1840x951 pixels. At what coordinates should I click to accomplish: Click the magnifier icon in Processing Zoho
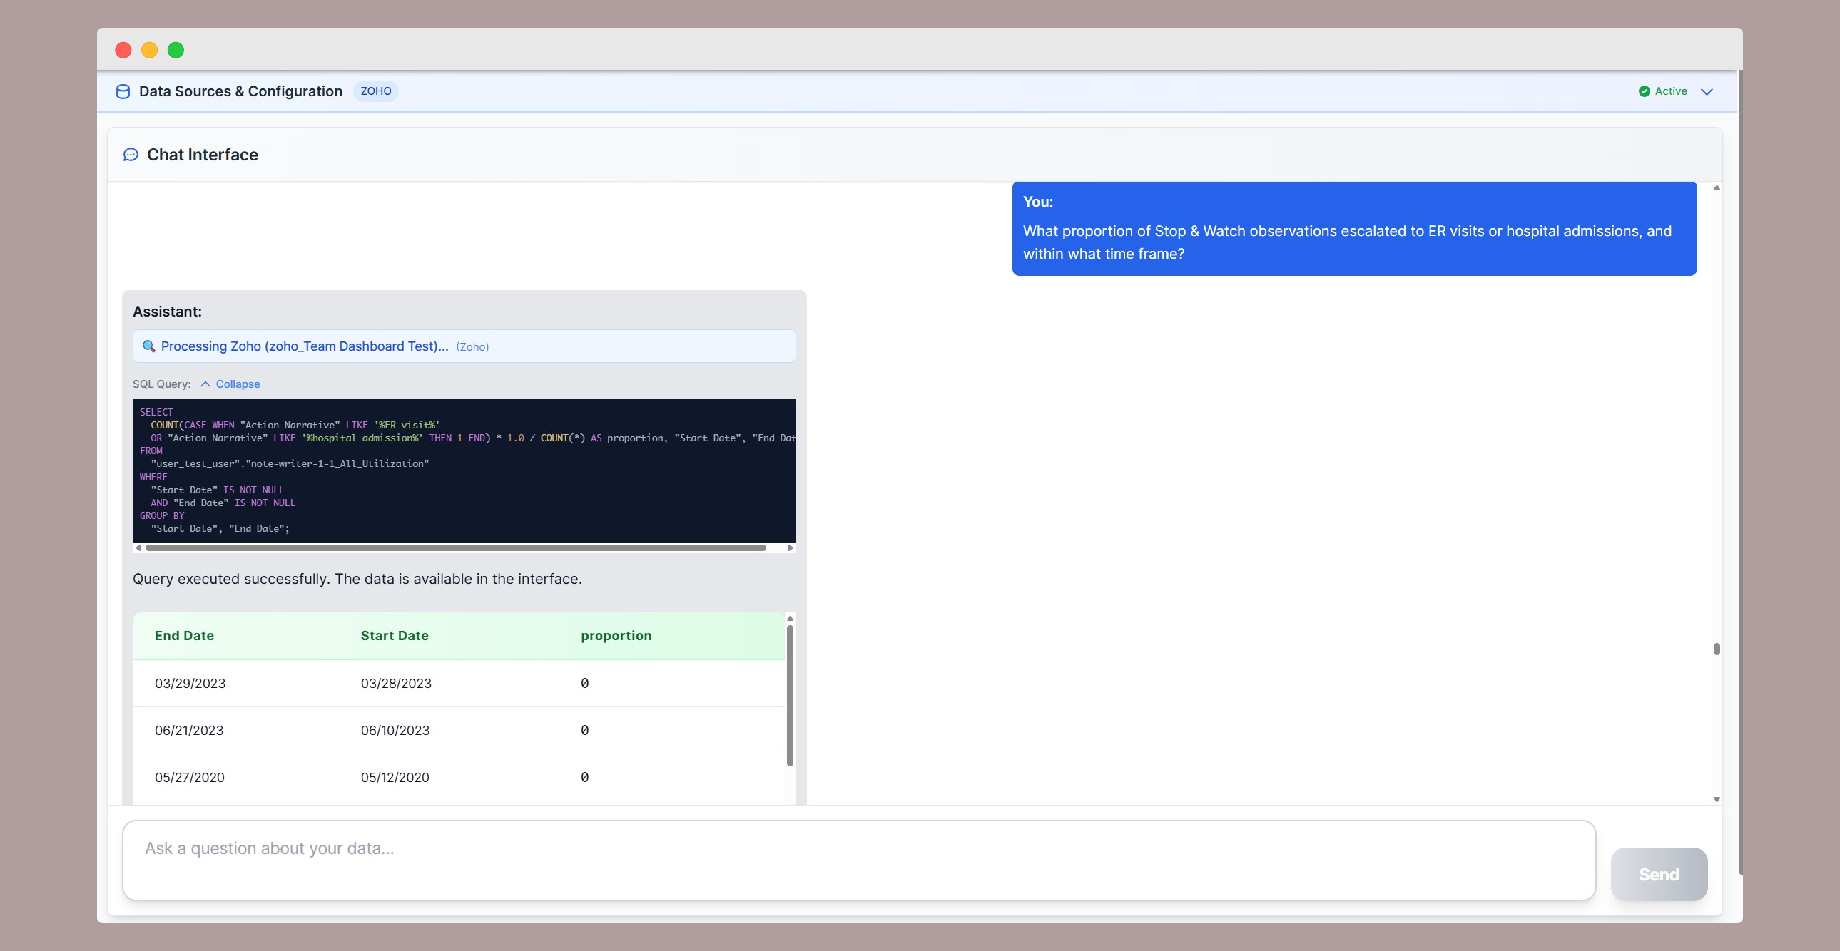pos(148,346)
